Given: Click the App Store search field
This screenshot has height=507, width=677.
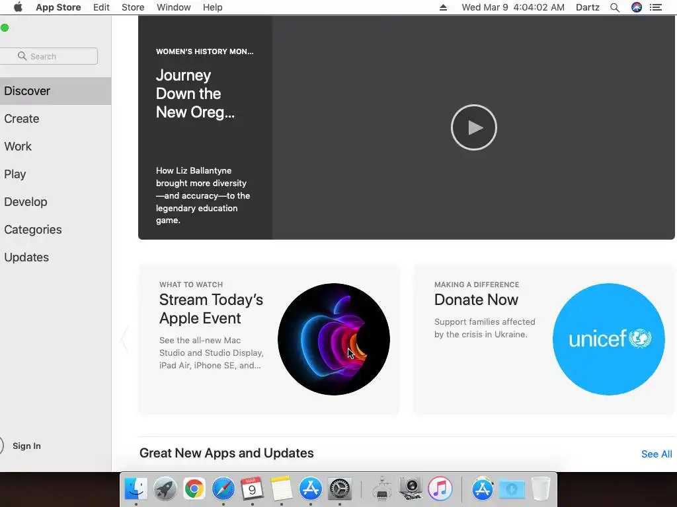Looking at the screenshot, I should point(49,56).
